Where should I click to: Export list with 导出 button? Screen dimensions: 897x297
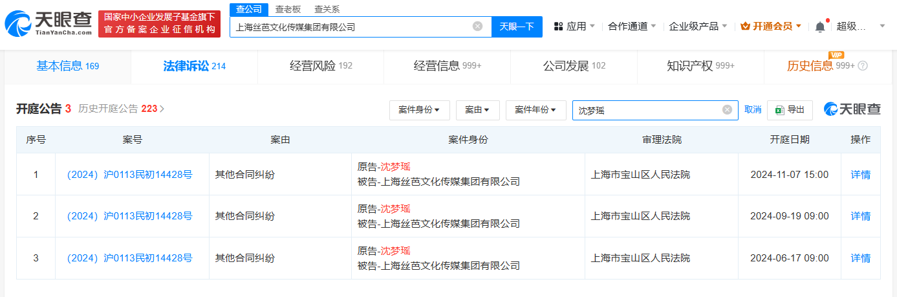pyautogui.click(x=790, y=110)
